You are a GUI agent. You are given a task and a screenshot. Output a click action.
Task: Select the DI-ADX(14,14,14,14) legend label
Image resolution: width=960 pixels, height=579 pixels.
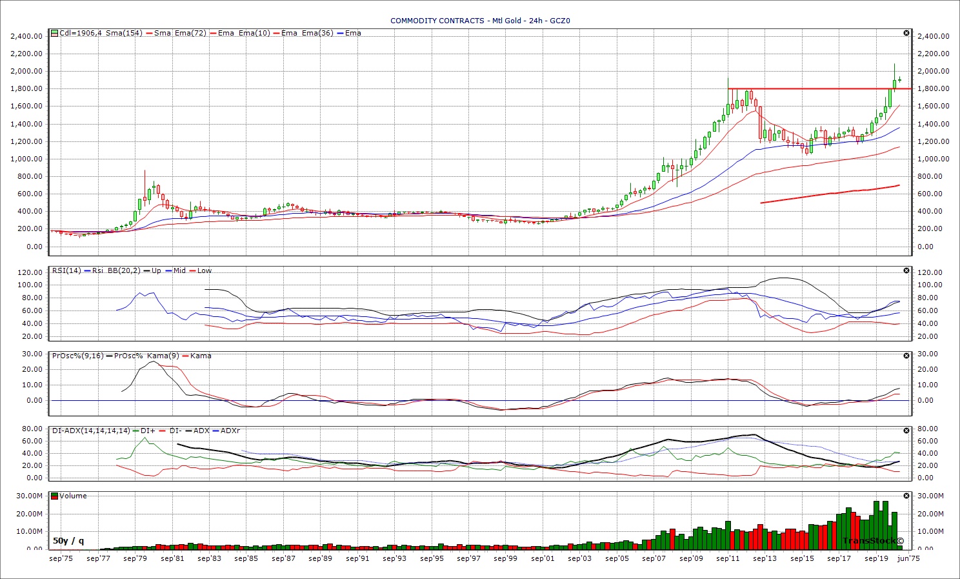(x=91, y=431)
